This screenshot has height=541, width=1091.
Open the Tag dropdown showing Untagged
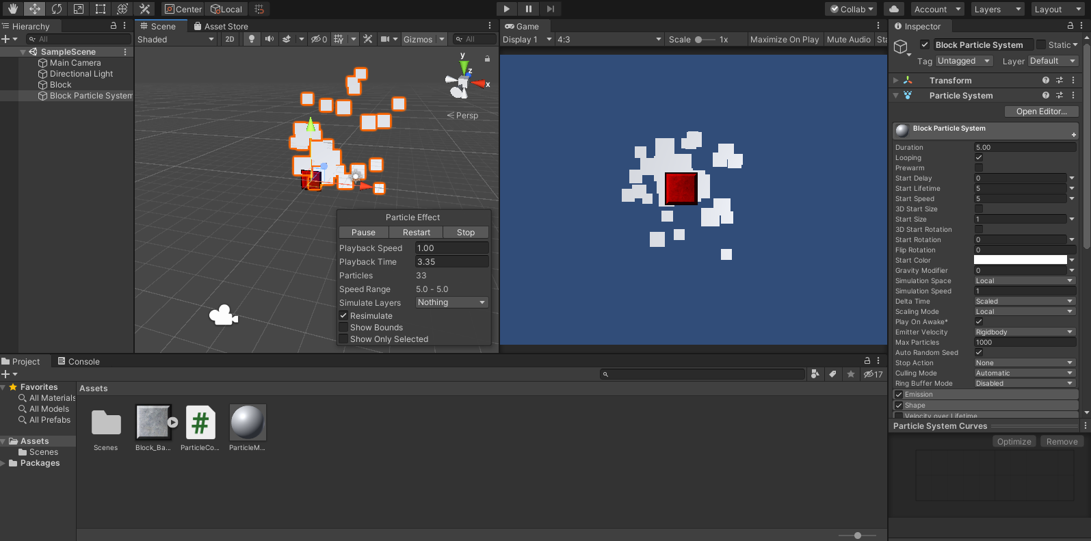pyautogui.click(x=964, y=61)
